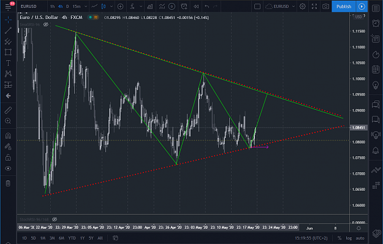Select the crosshair cursor tool

(8, 20)
